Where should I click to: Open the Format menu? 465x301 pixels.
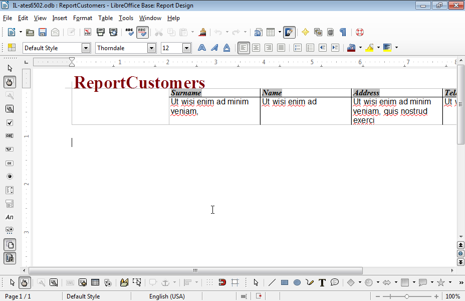(83, 18)
